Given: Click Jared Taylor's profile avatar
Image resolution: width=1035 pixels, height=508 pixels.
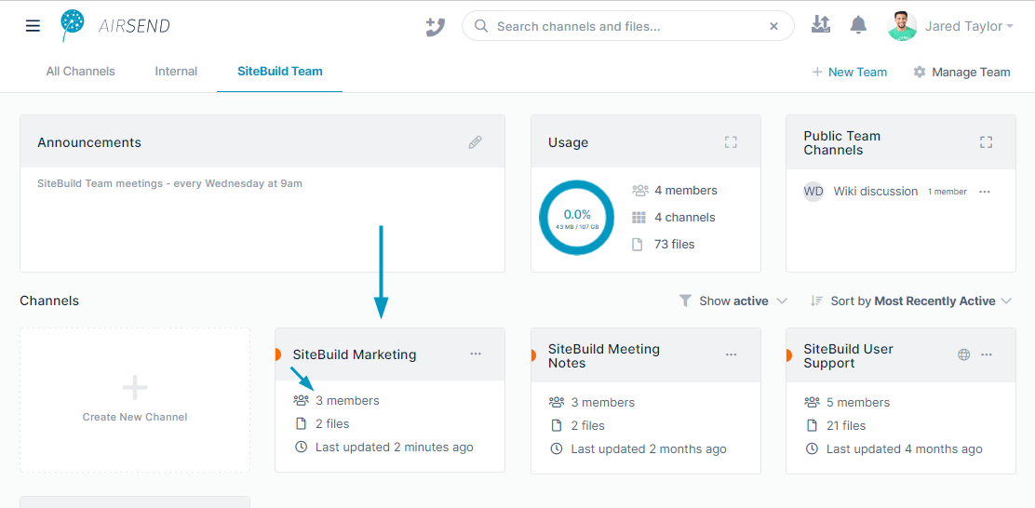Looking at the screenshot, I should pyautogui.click(x=902, y=26).
